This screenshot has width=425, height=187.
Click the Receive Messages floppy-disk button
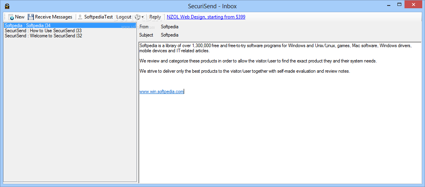point(50,17)
